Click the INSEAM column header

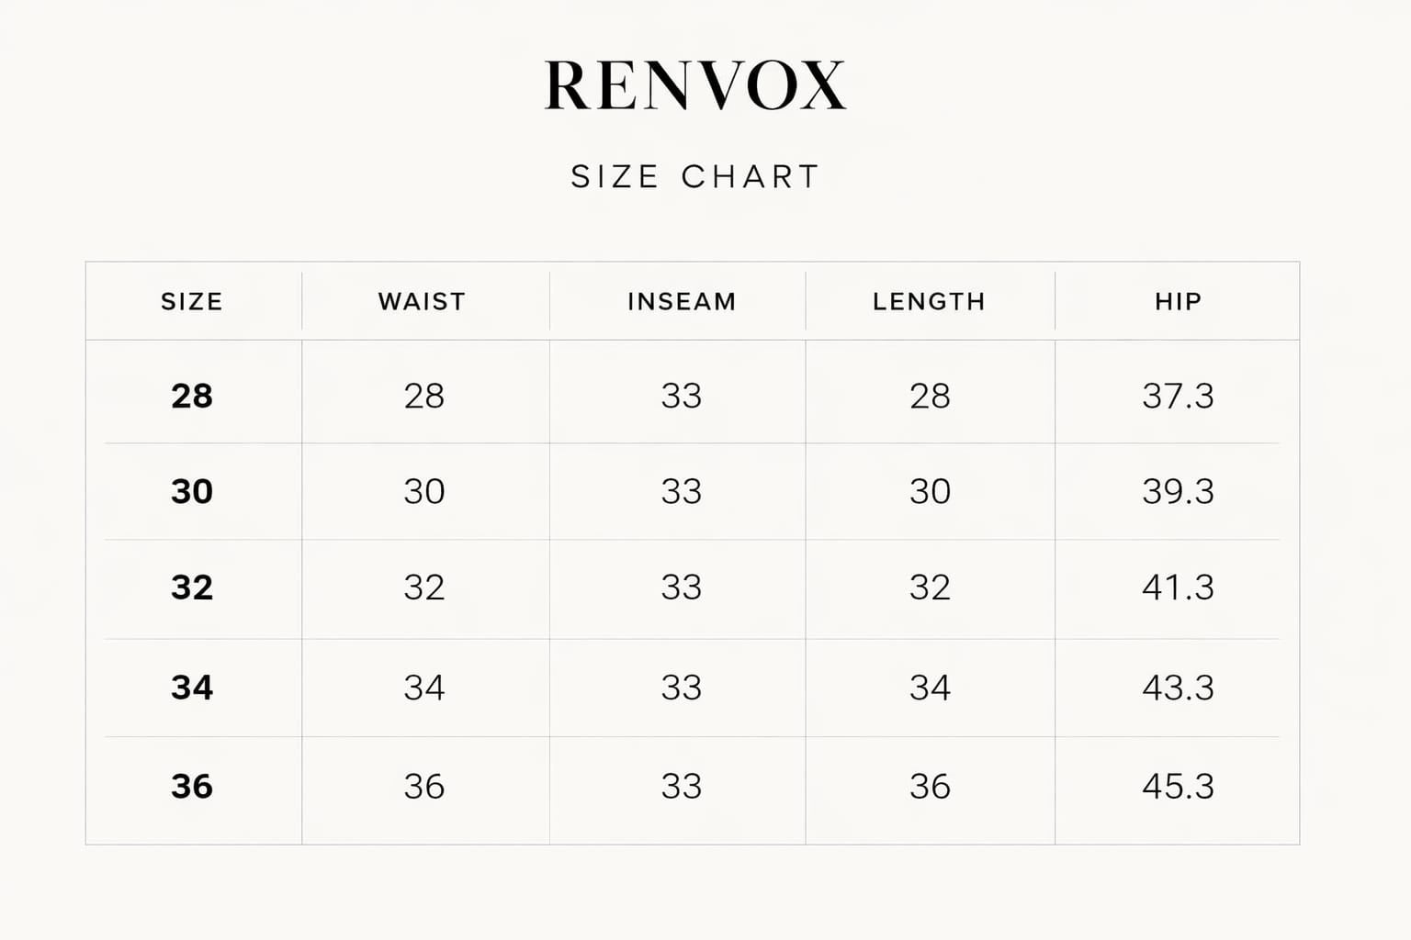click(x=682, y=302)
